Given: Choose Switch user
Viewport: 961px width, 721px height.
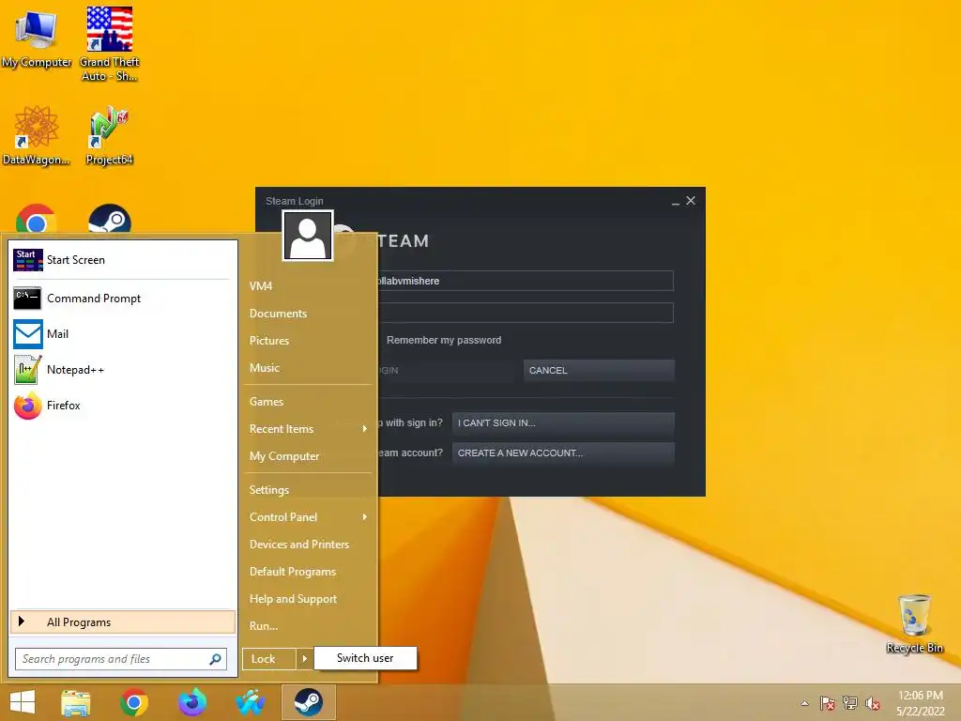Looking at the screenshot, I should (365, 658).
